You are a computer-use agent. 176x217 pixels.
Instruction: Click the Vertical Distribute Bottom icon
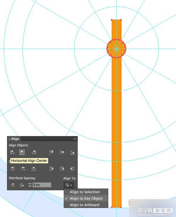click(x=34, y=169)
